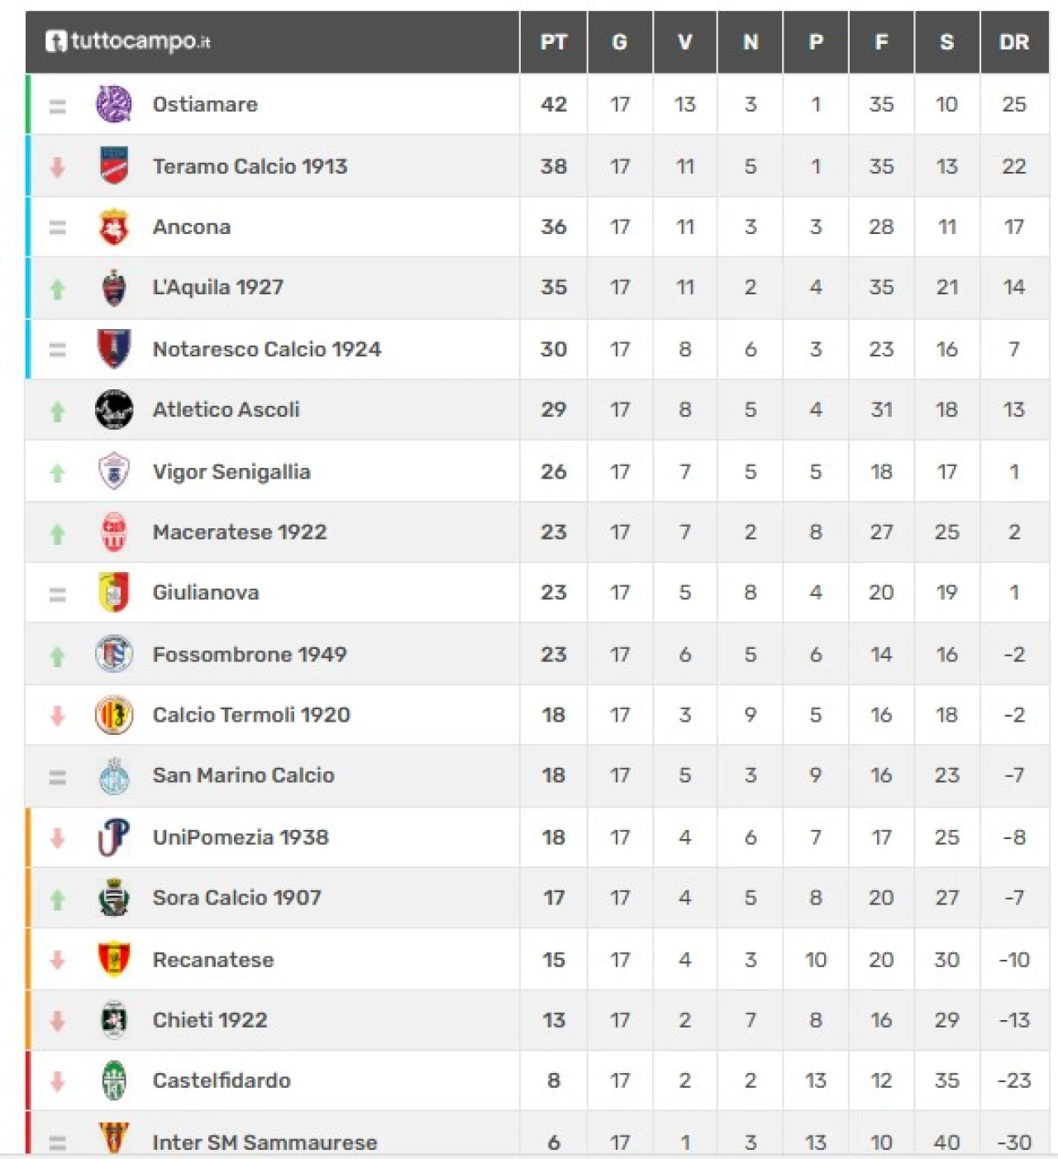Sort table by the PT column header
This screenshot has height=1159, width=1058.
553,42
